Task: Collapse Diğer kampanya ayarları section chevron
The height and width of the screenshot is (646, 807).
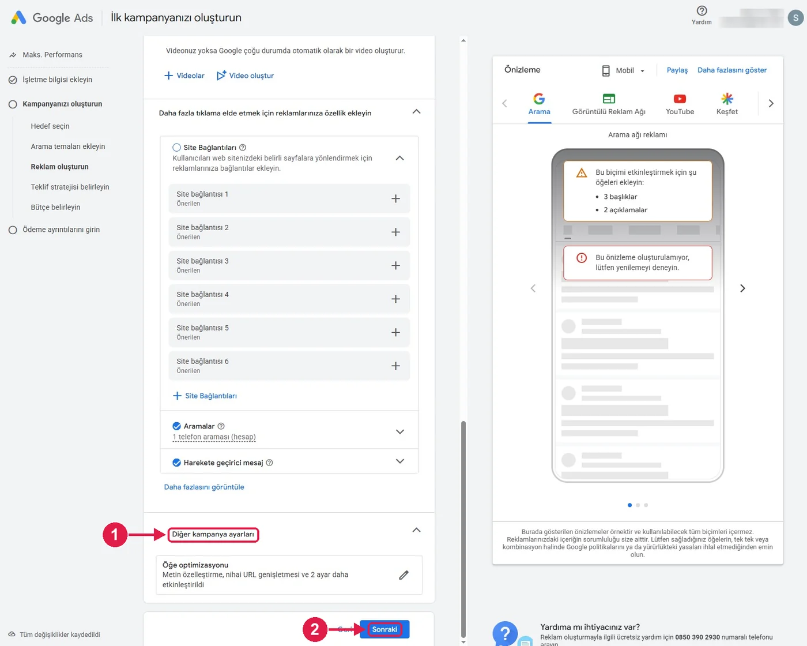Action: coord(416,530)
